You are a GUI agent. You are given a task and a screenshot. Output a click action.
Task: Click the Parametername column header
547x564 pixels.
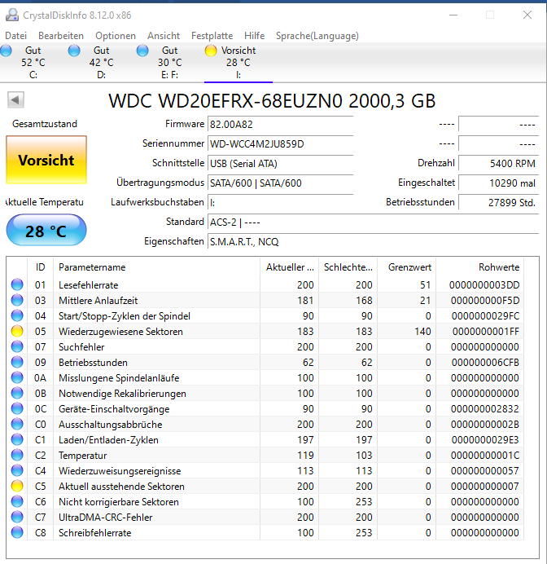(156, 267)
